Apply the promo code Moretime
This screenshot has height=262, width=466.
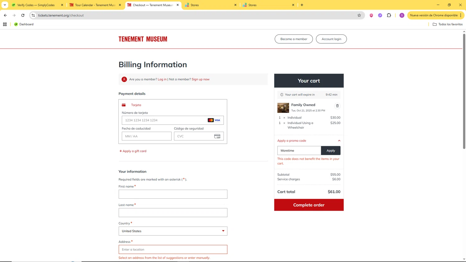pyautogui.click(x=331, y=151)
